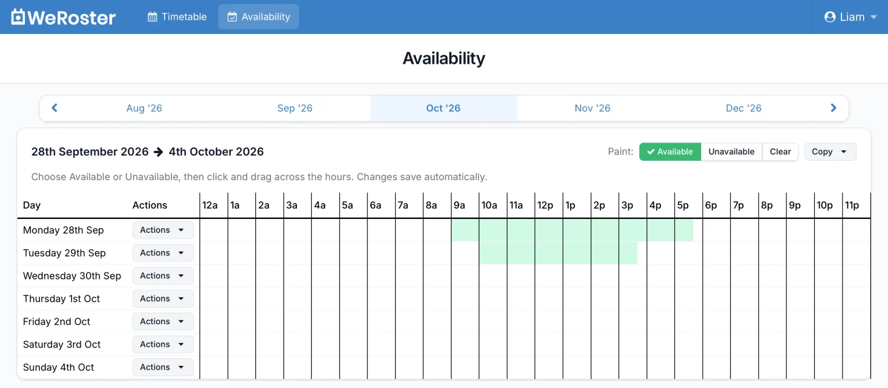The height and width of the screenshot is (388, 888).
Task: Click the Day column header
Action: pos(32,205)
